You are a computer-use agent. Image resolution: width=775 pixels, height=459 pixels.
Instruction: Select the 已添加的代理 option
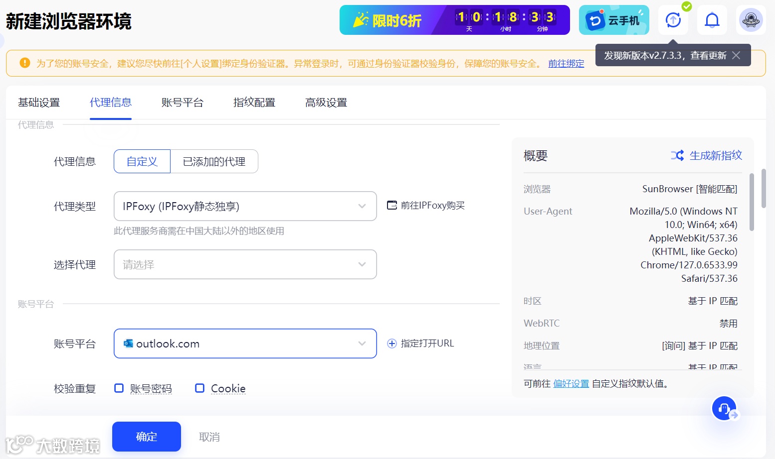pos(214,161)
